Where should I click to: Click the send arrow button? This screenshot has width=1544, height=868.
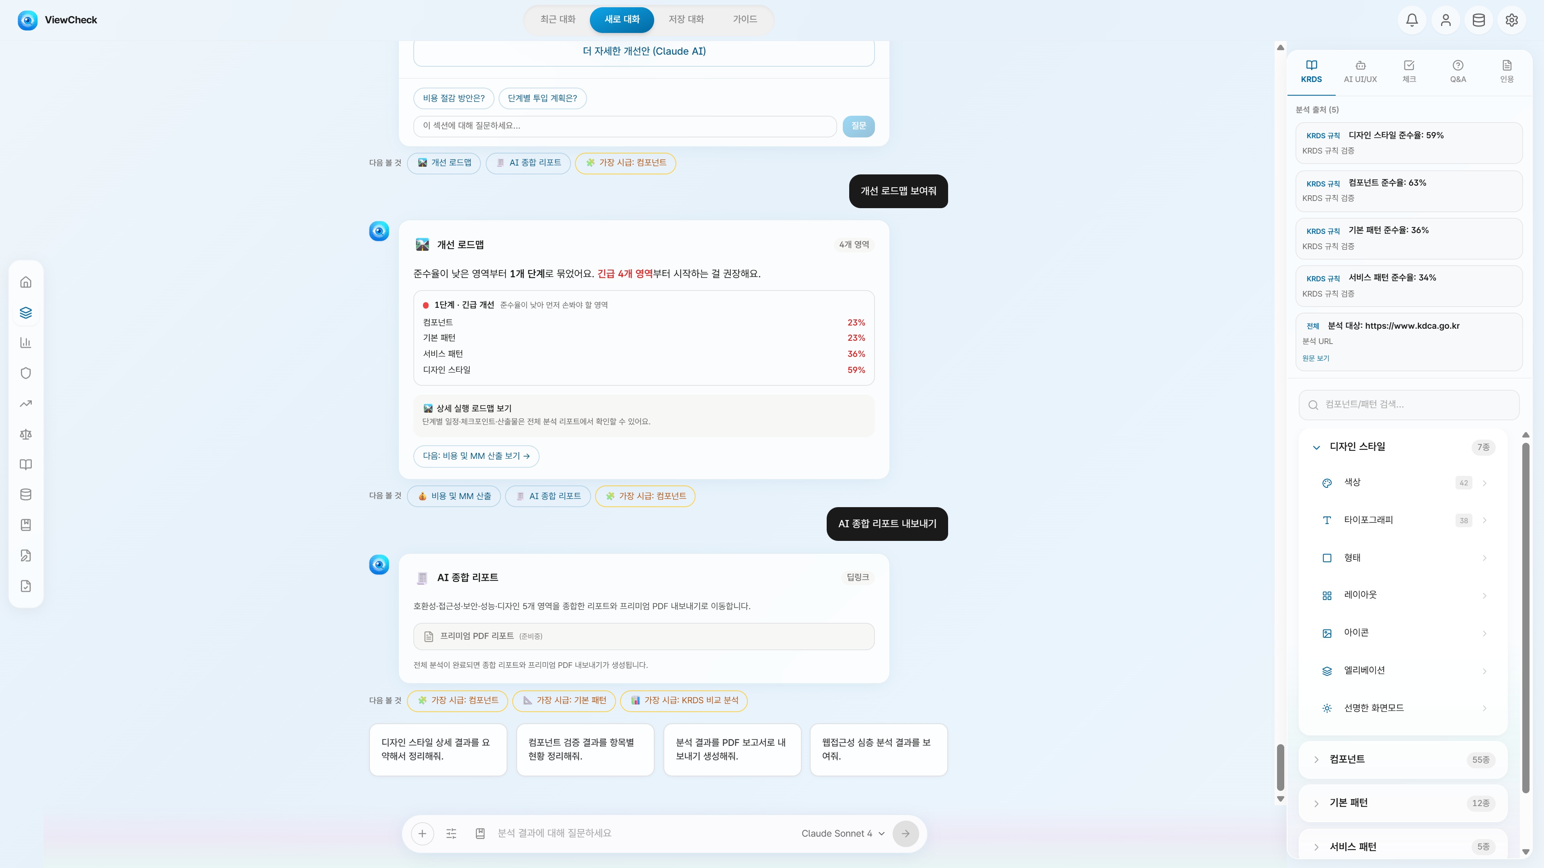905,833
